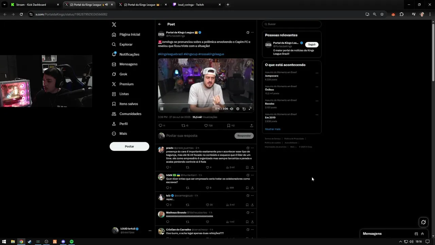Pause the post video
Image resolution: width=435 pixels, height=245 pixels.
point(162,109)
